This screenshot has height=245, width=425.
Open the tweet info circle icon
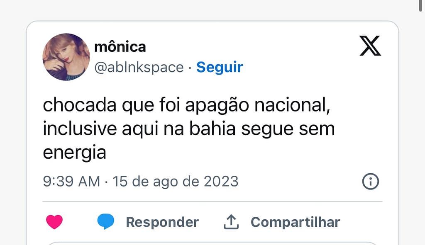pos(371,182)
